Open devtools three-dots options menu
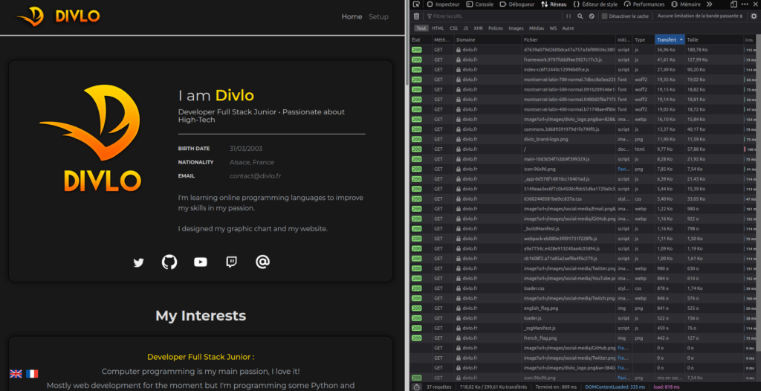Viewport: 761px width, 391px height. click(745, 4)
